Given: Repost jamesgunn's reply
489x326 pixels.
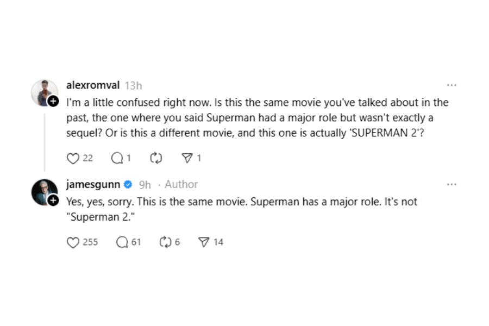Looking at the screenshot, I should tap(165, 242).
